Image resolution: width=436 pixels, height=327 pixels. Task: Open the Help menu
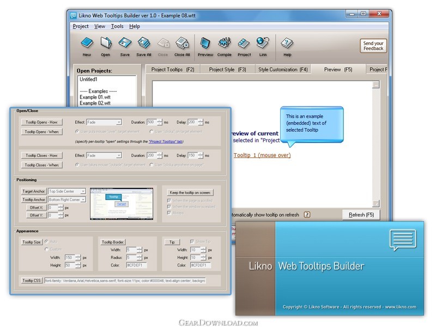134,26
